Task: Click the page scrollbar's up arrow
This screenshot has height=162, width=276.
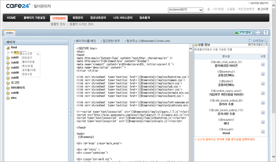Action: coord(274,6)
